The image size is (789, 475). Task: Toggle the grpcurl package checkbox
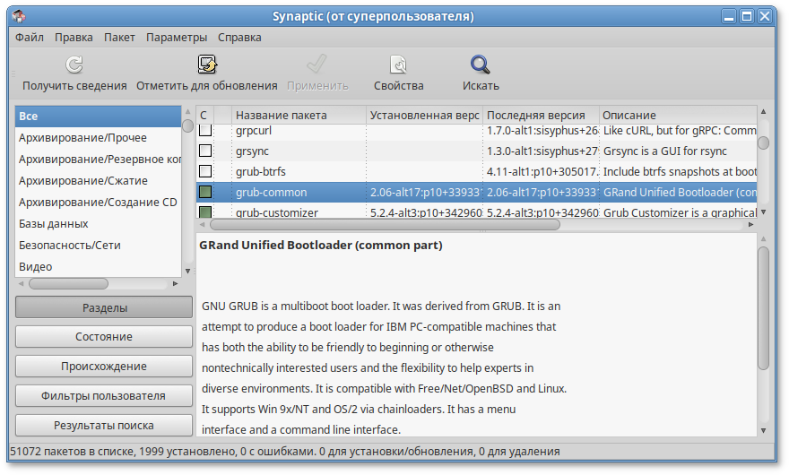205,131
